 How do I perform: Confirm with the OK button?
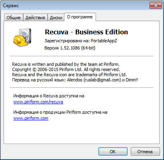[113, 152]
